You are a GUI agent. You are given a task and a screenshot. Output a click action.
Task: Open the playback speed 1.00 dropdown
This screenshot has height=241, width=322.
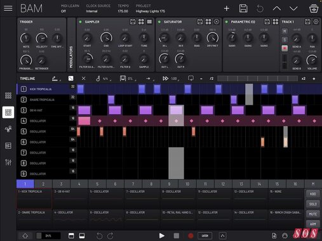171,79
